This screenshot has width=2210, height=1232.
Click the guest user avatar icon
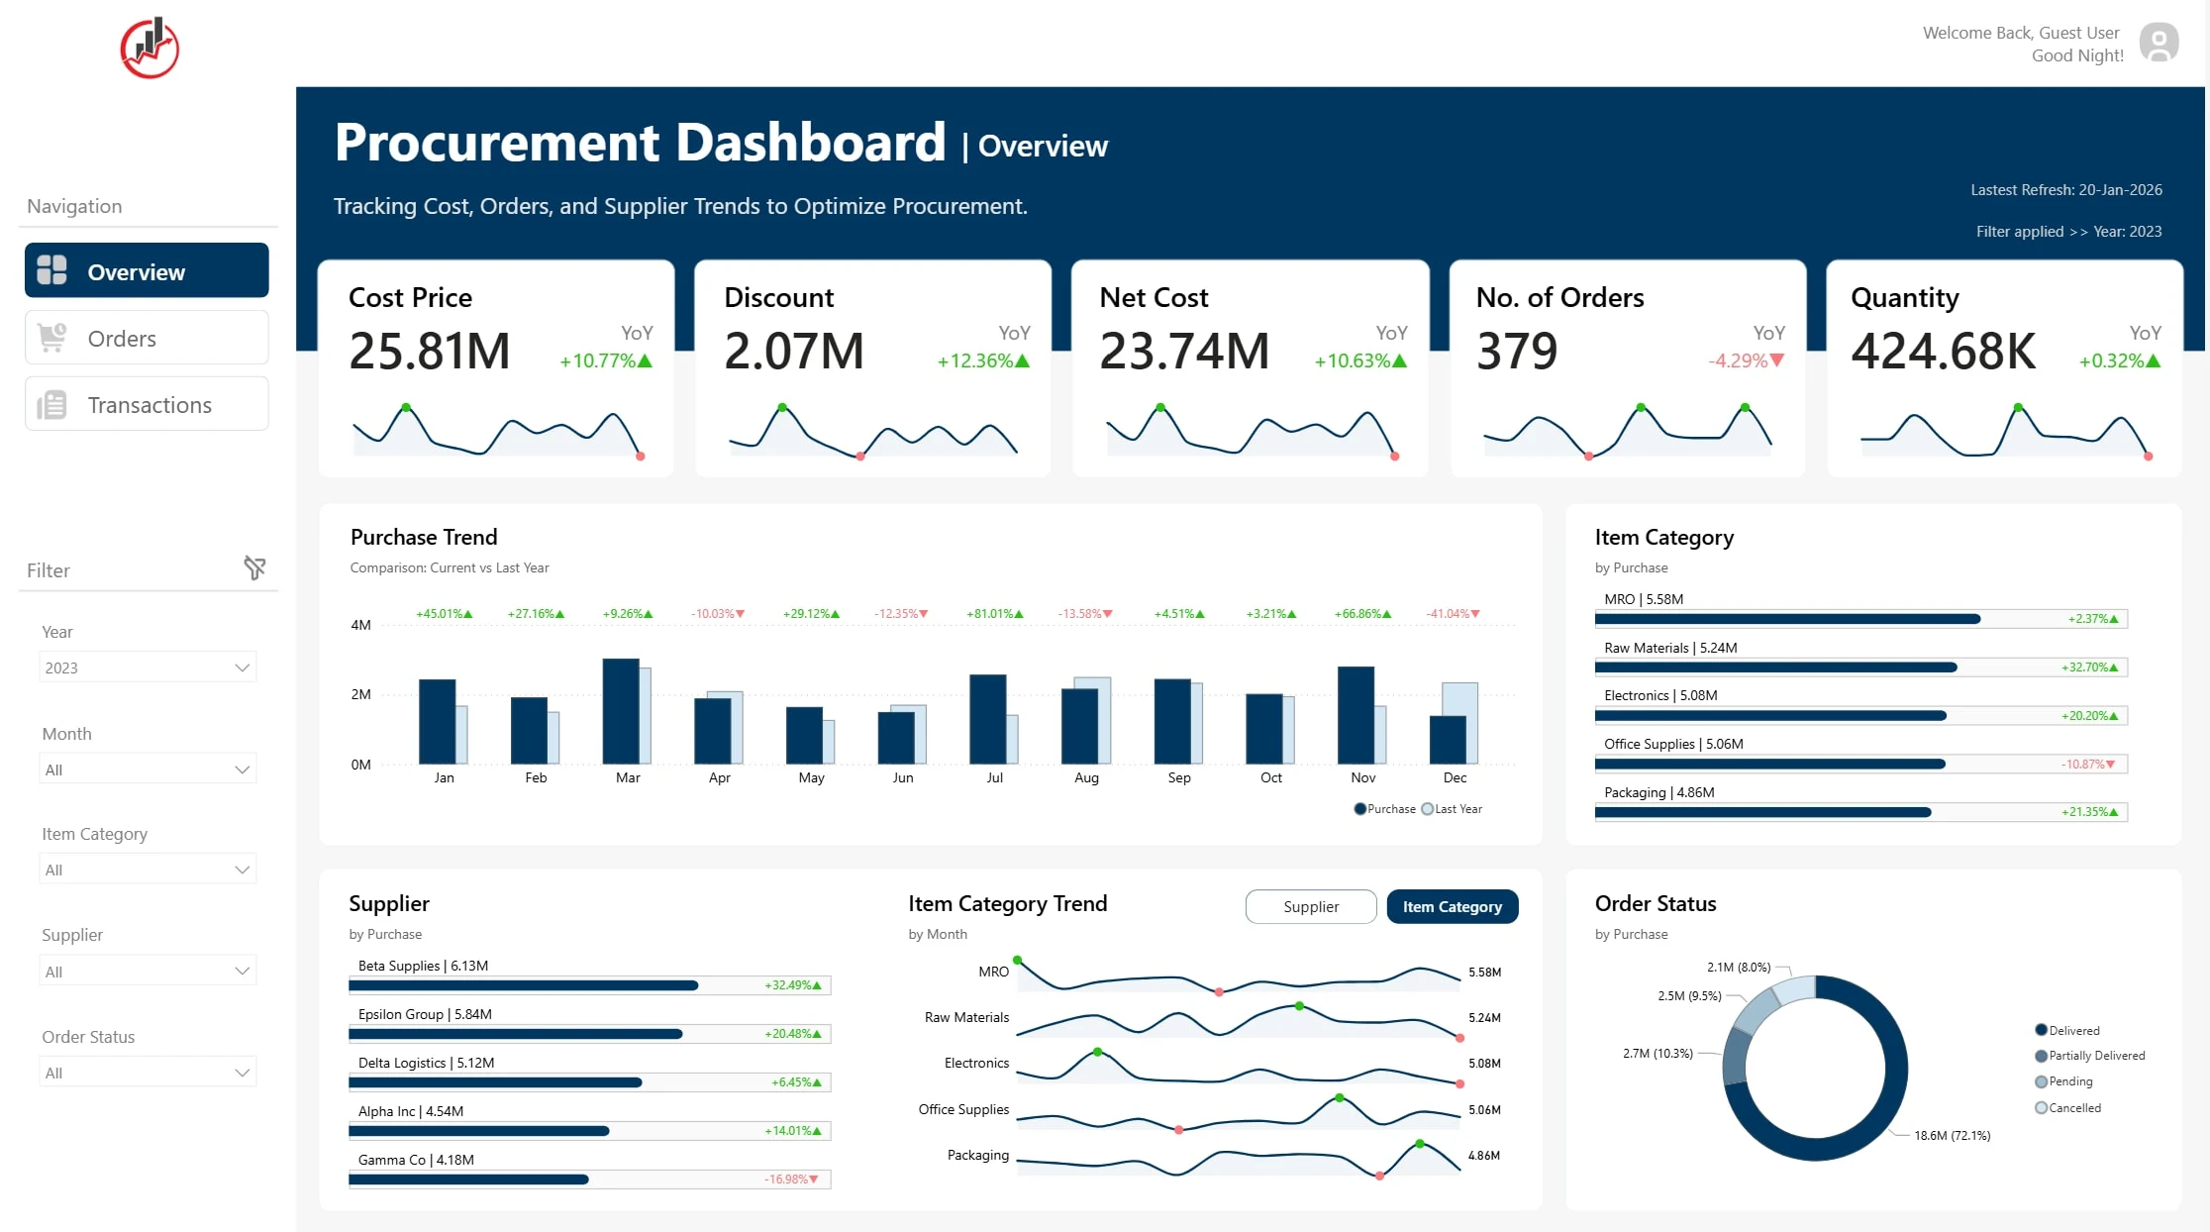tap(2159, 44)
